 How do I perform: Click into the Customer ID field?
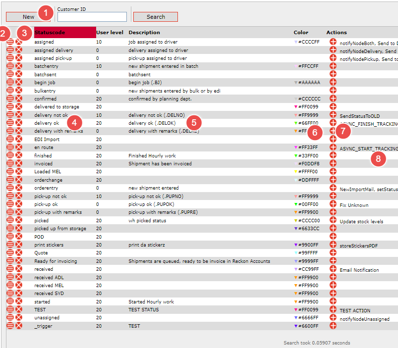[92, 17]
